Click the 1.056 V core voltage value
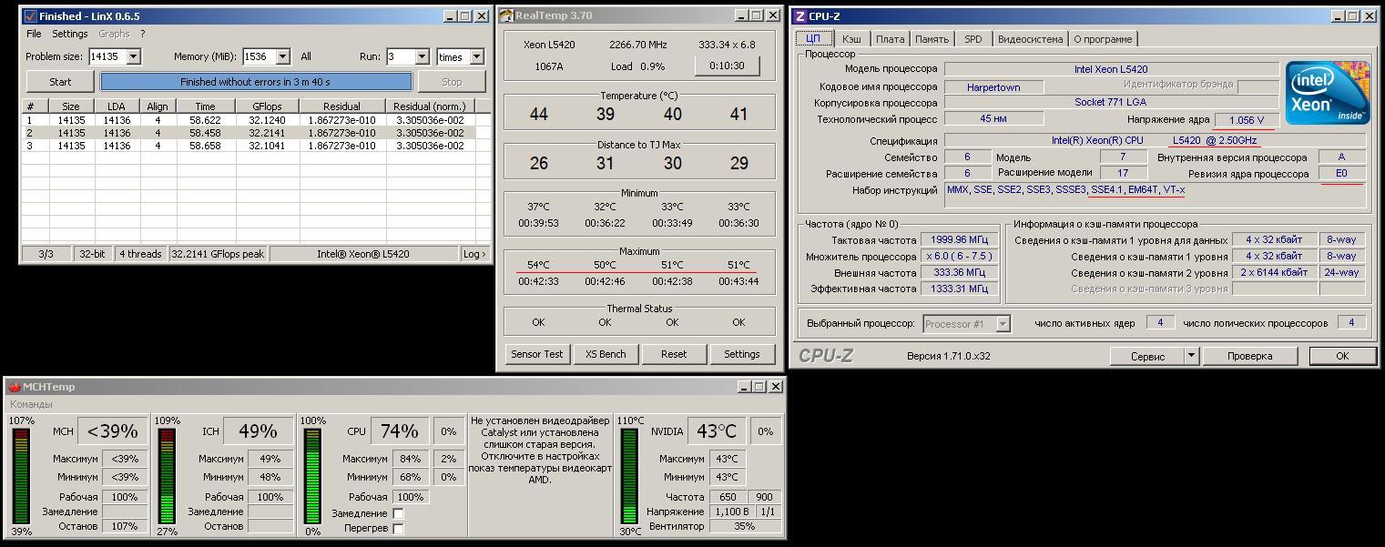Image resolution: width=1385 pixels, height=547 pixels. click(1247, 120)
